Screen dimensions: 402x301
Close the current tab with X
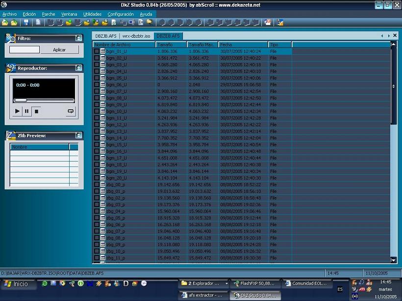click(395, 35)
